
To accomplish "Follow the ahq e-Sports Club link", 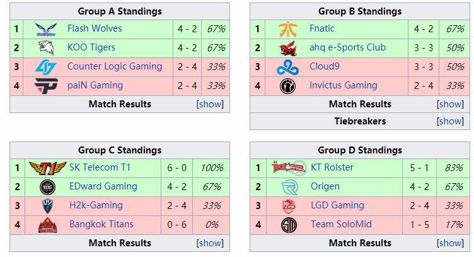I will tap(347, 47).
